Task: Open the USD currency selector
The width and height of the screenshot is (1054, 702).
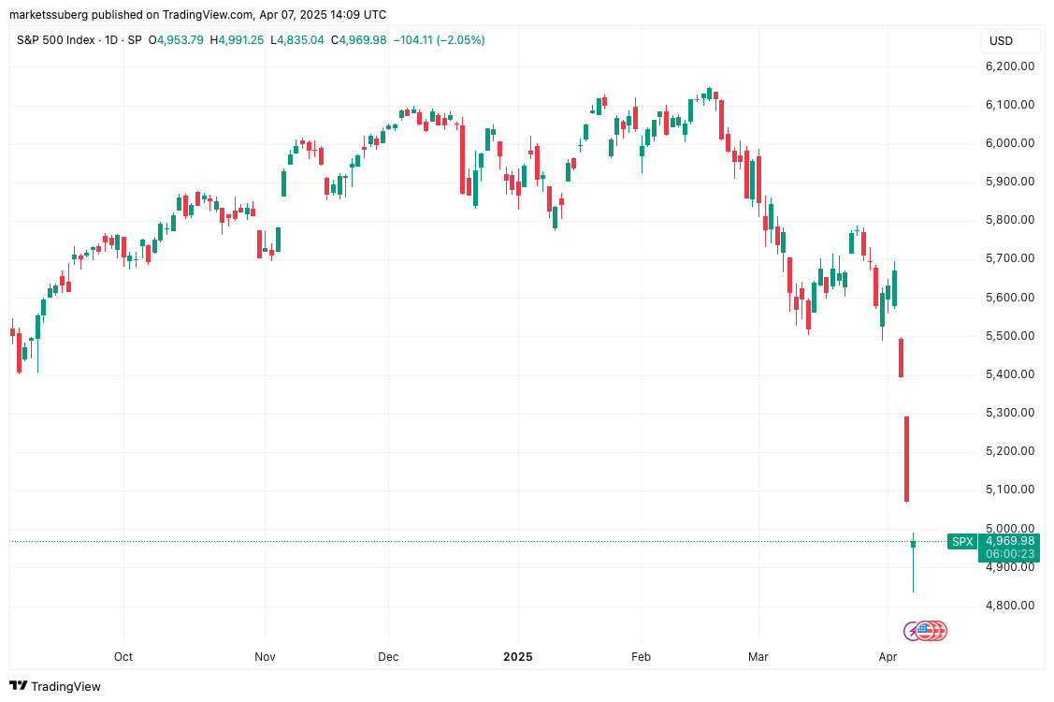Action: 1001,41
